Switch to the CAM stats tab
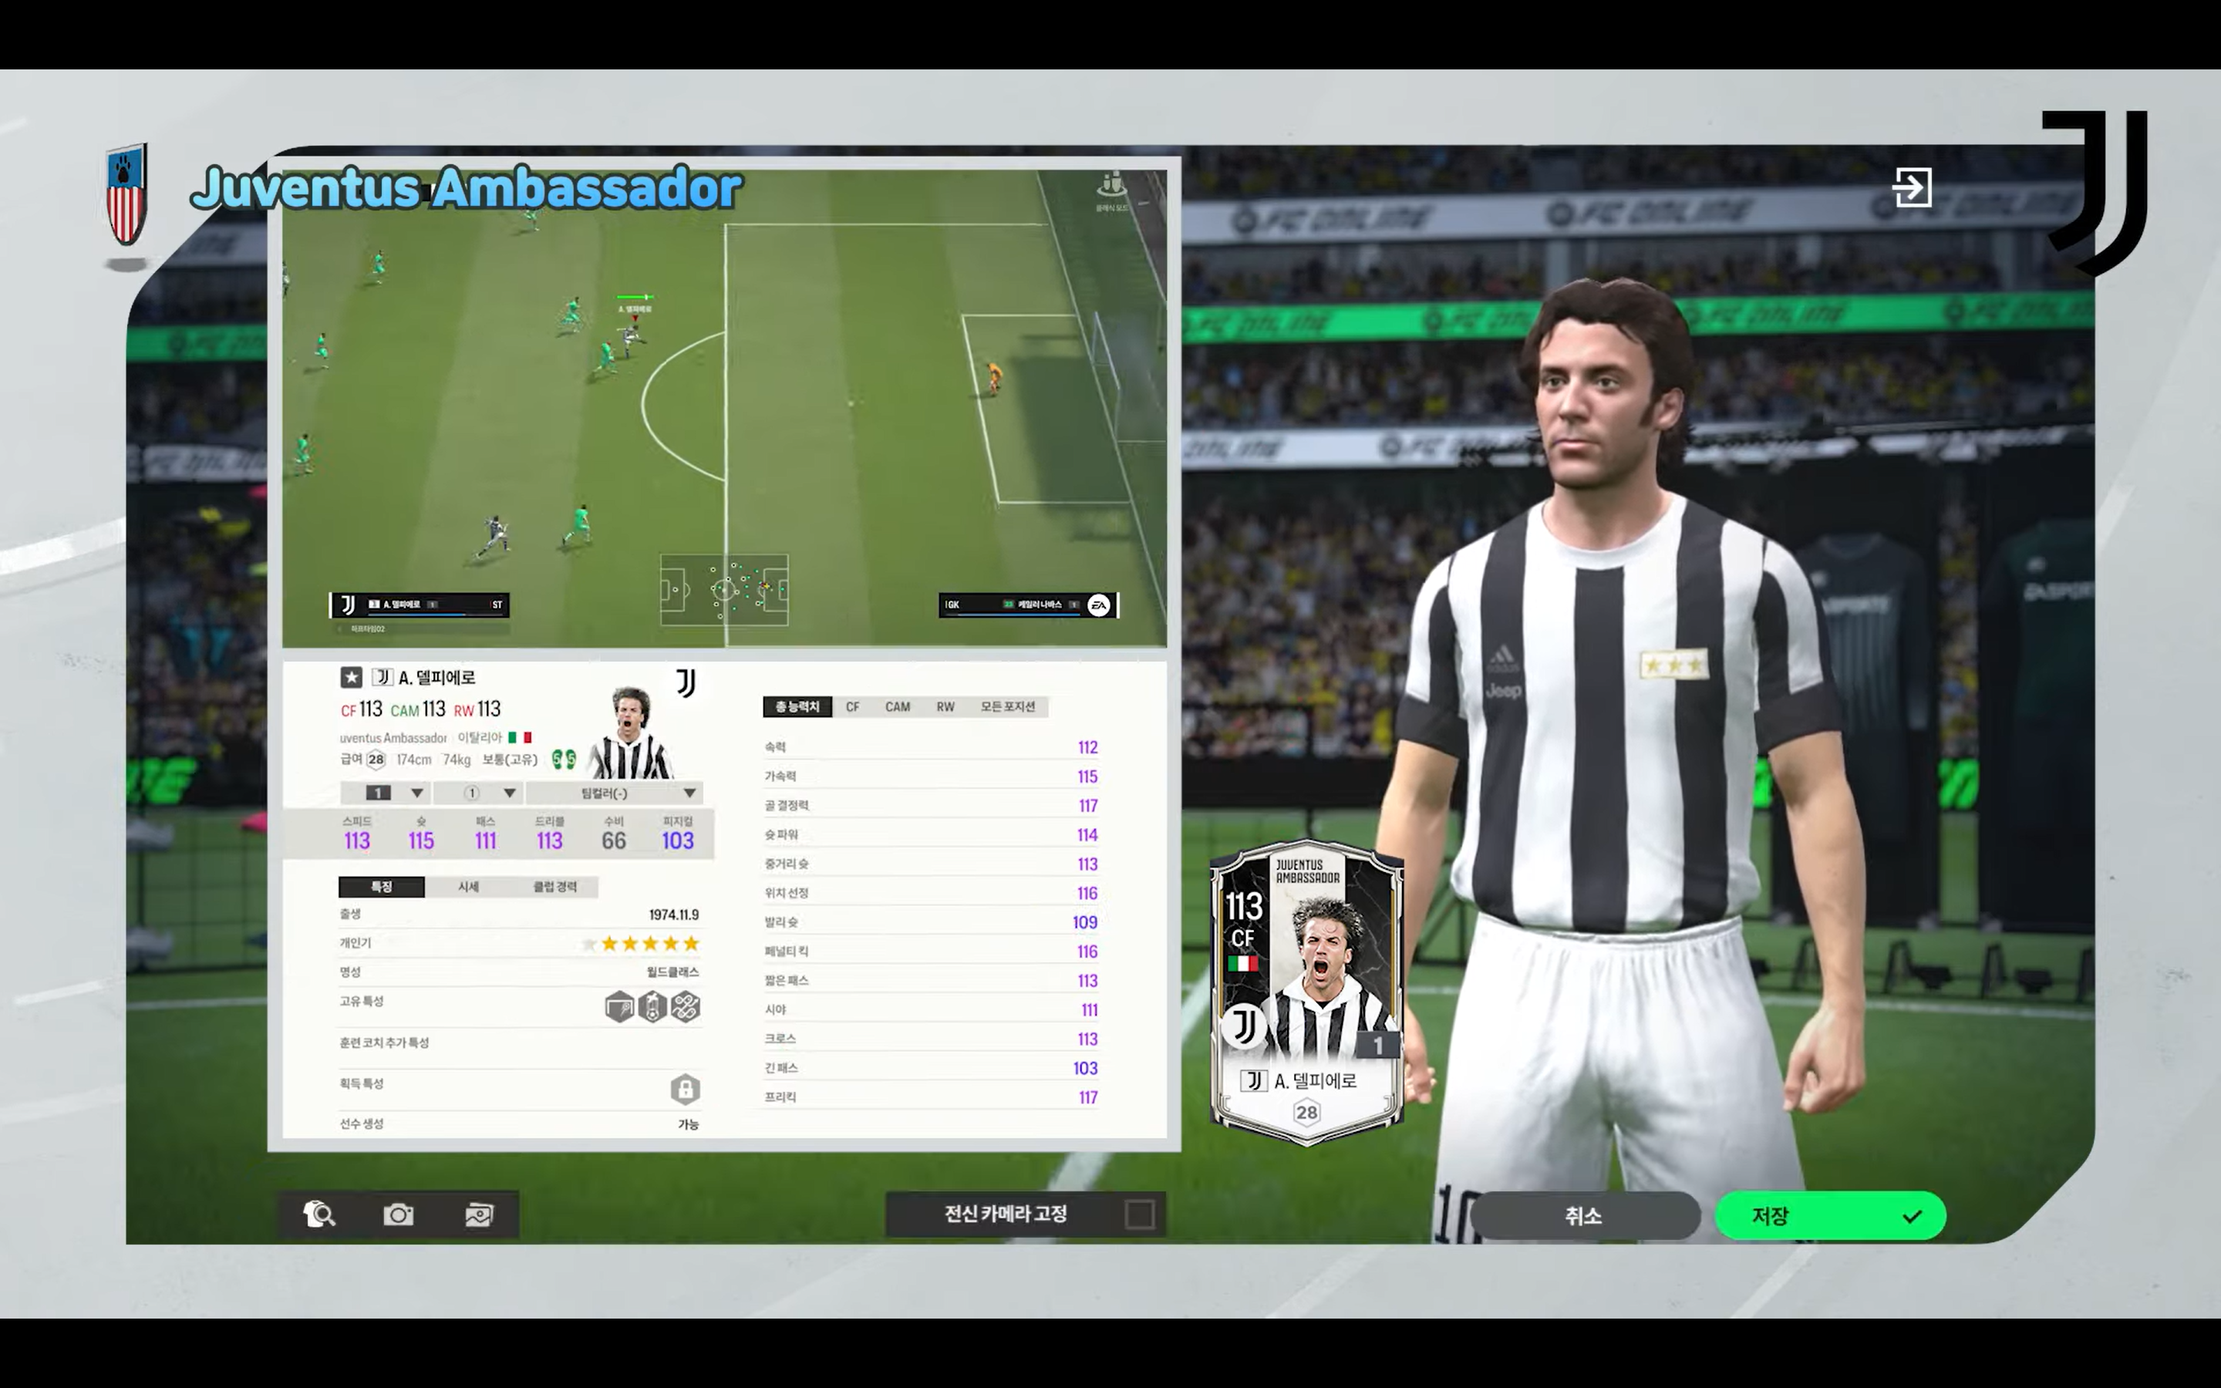Screen dimensions: 2221x1388 pos(897,707)
